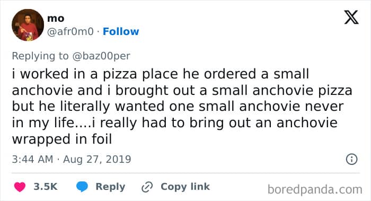Click the words 'wrapped in foil'
Image resolution: width=371 pixels, height=201 pixels.
click(x=62, y=139)
